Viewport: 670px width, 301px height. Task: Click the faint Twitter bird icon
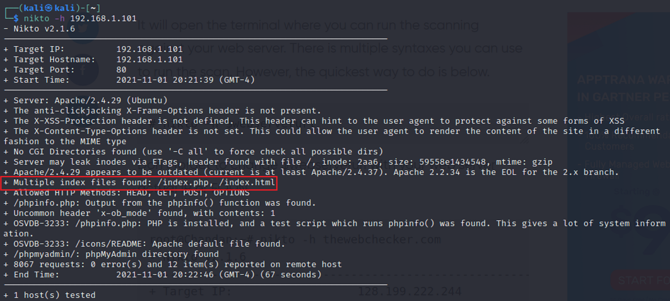[x=83, y=28]
